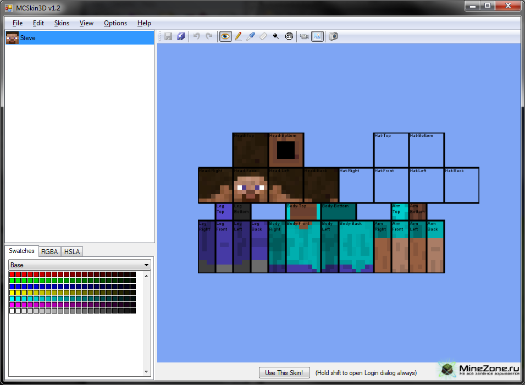This screenshot has height=385, width=525.
Task: Select the Darken/Lighten swirl tool icon
Action: pos(289,36)
